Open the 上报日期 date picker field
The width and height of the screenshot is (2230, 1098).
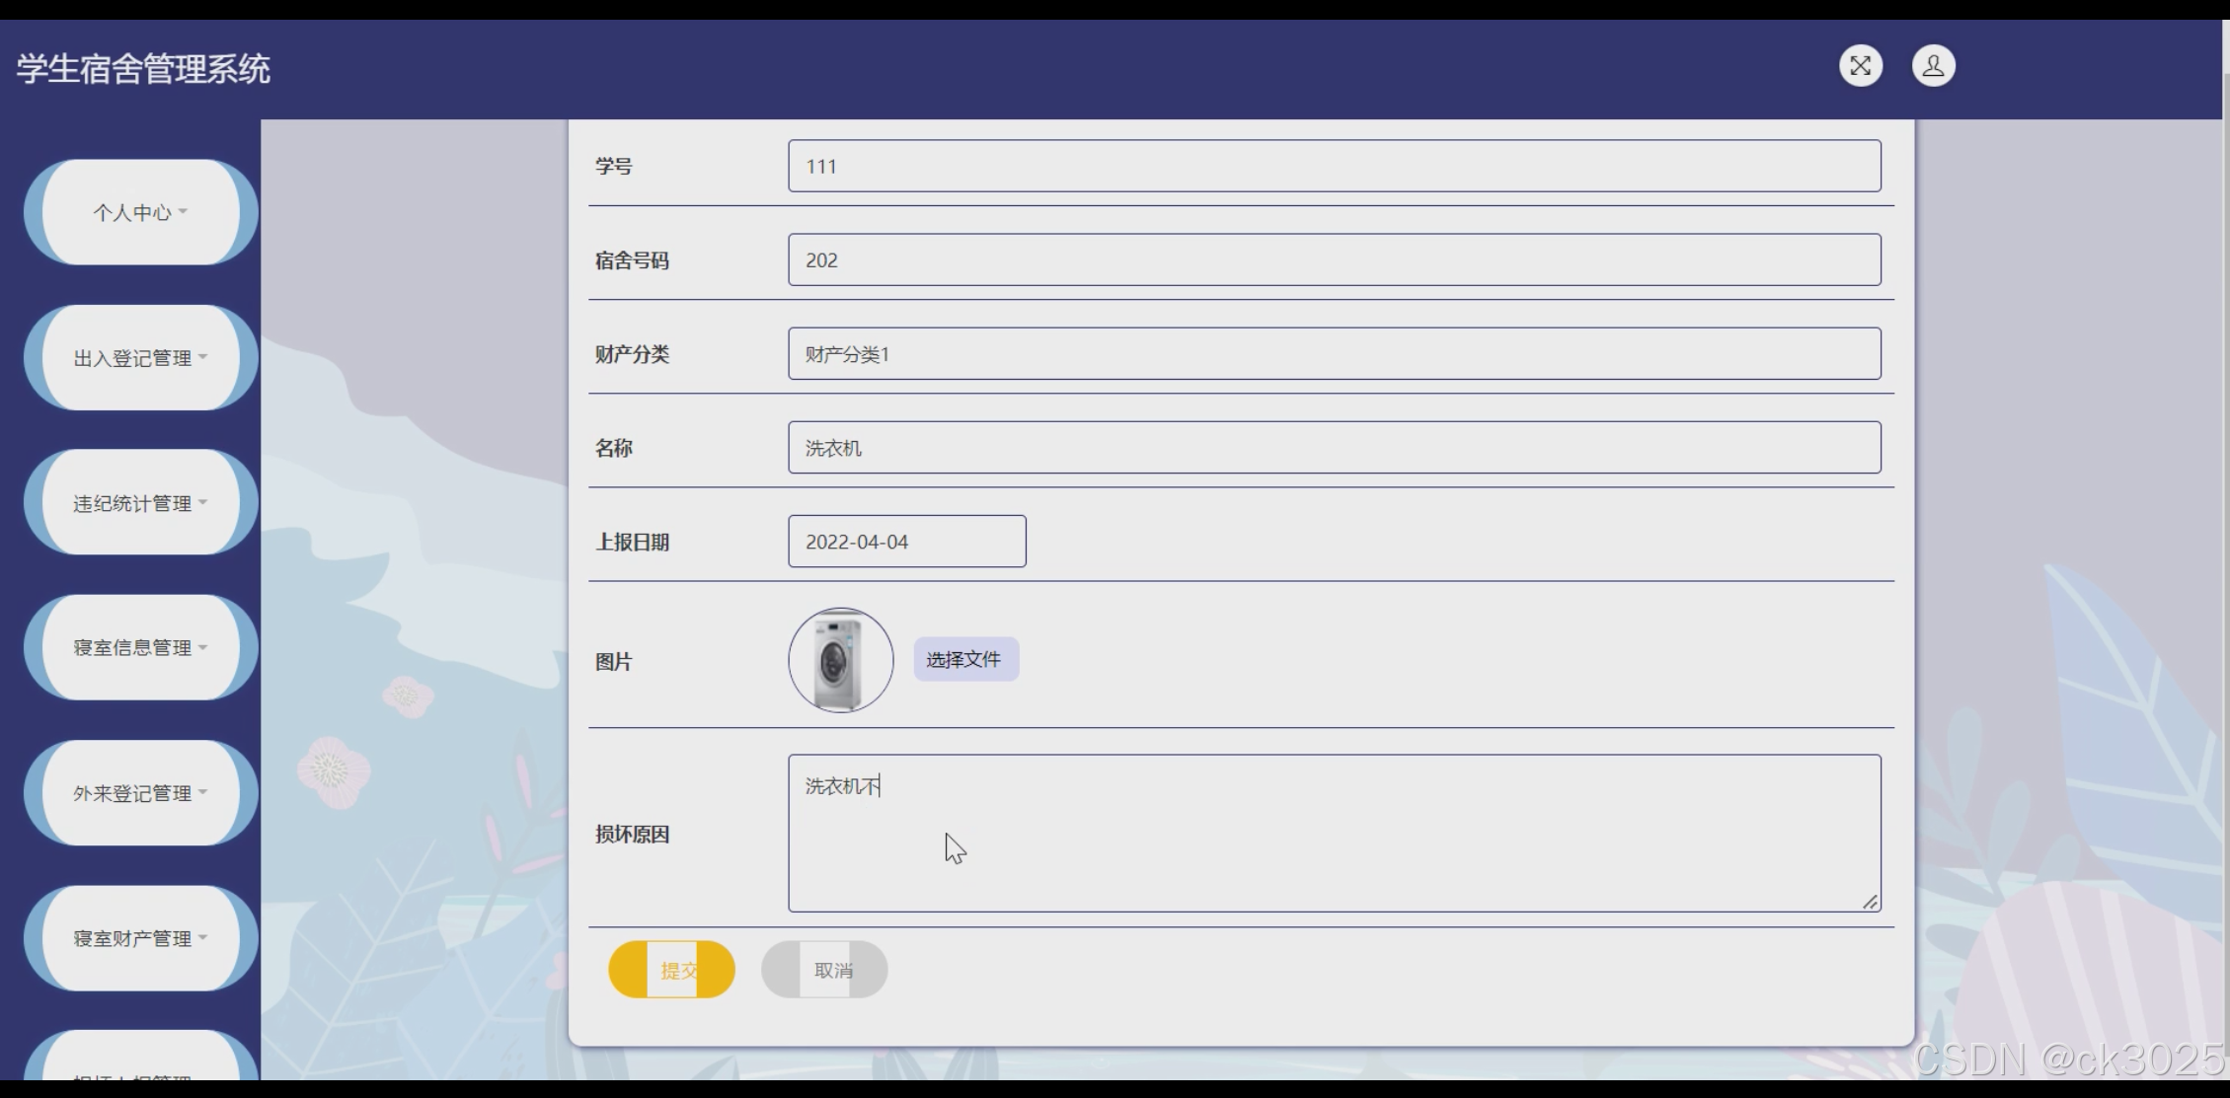click(906, 542)
